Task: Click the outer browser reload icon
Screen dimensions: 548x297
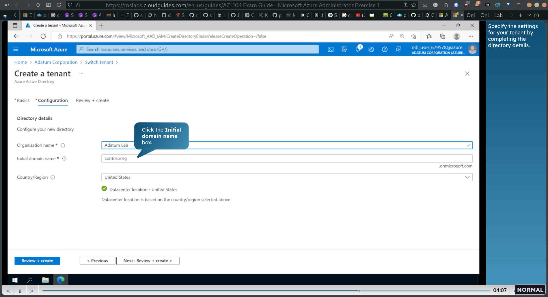Action: pos(59,5)
